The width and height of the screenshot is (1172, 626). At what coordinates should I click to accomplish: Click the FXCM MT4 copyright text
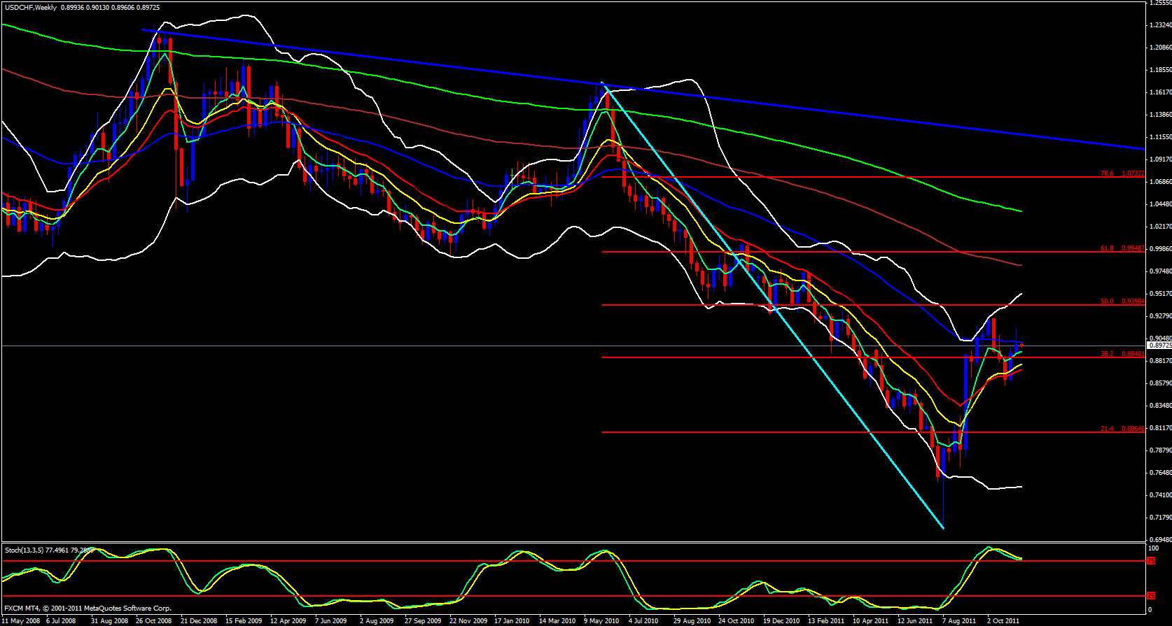pyautogui.click(x=88, y=609)
